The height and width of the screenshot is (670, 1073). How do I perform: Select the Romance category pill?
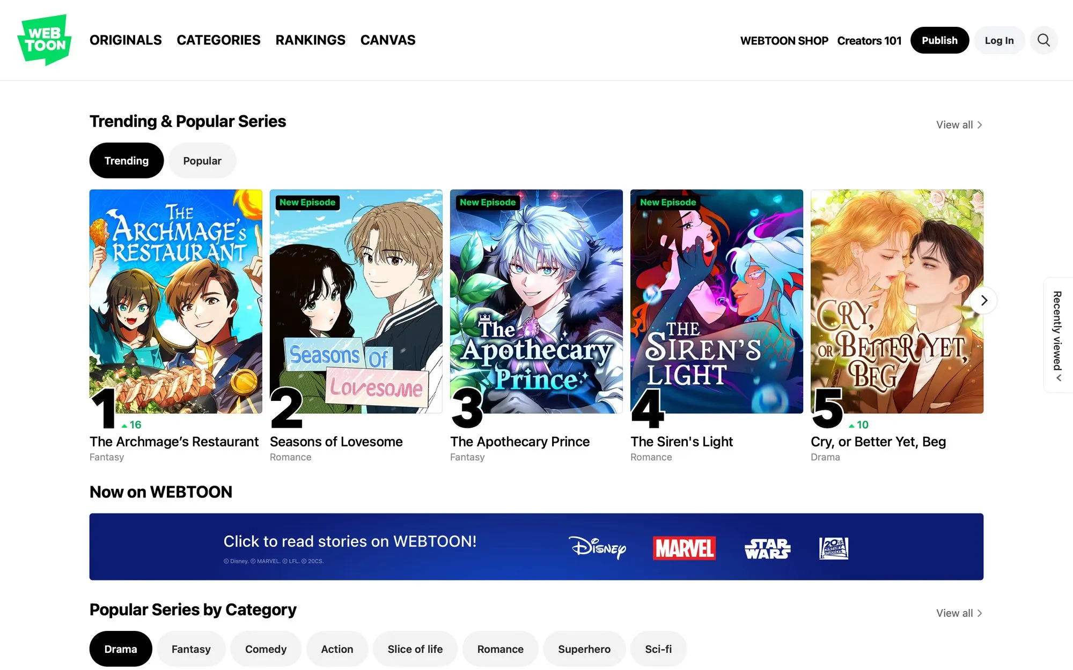[x=500, y=649]
